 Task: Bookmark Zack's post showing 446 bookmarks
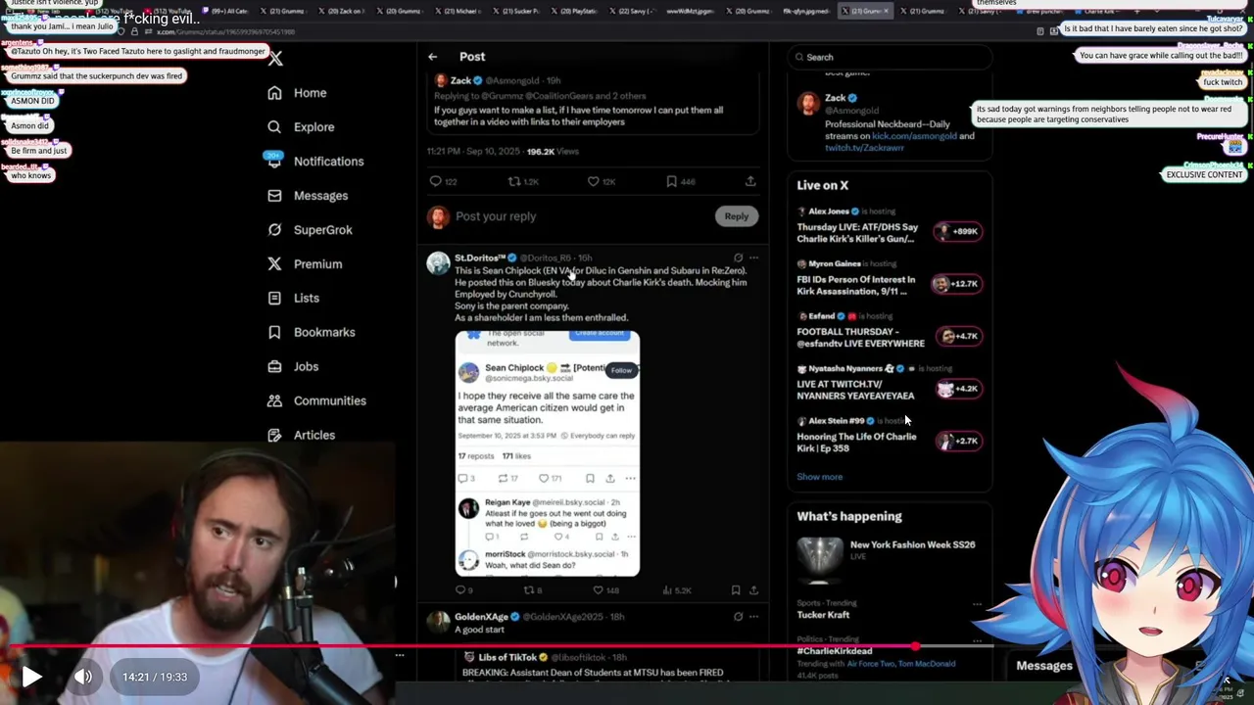pyautogui.click(x=671, y=181)
